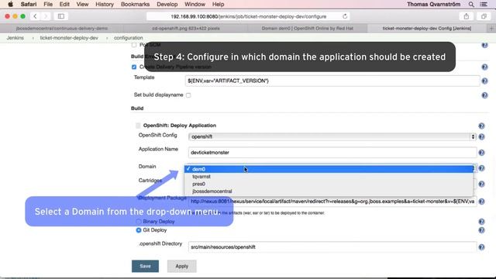Screen dimensions: 496x279
Task: Check Set build displayname
Action: (x=188, y=95)
